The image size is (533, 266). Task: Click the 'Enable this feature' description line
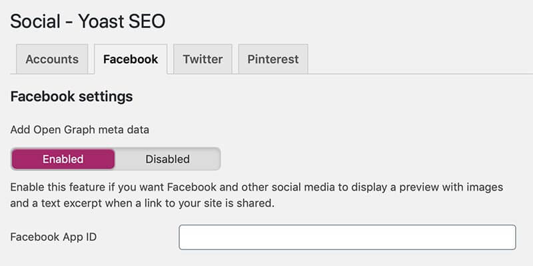click(257, 187)
